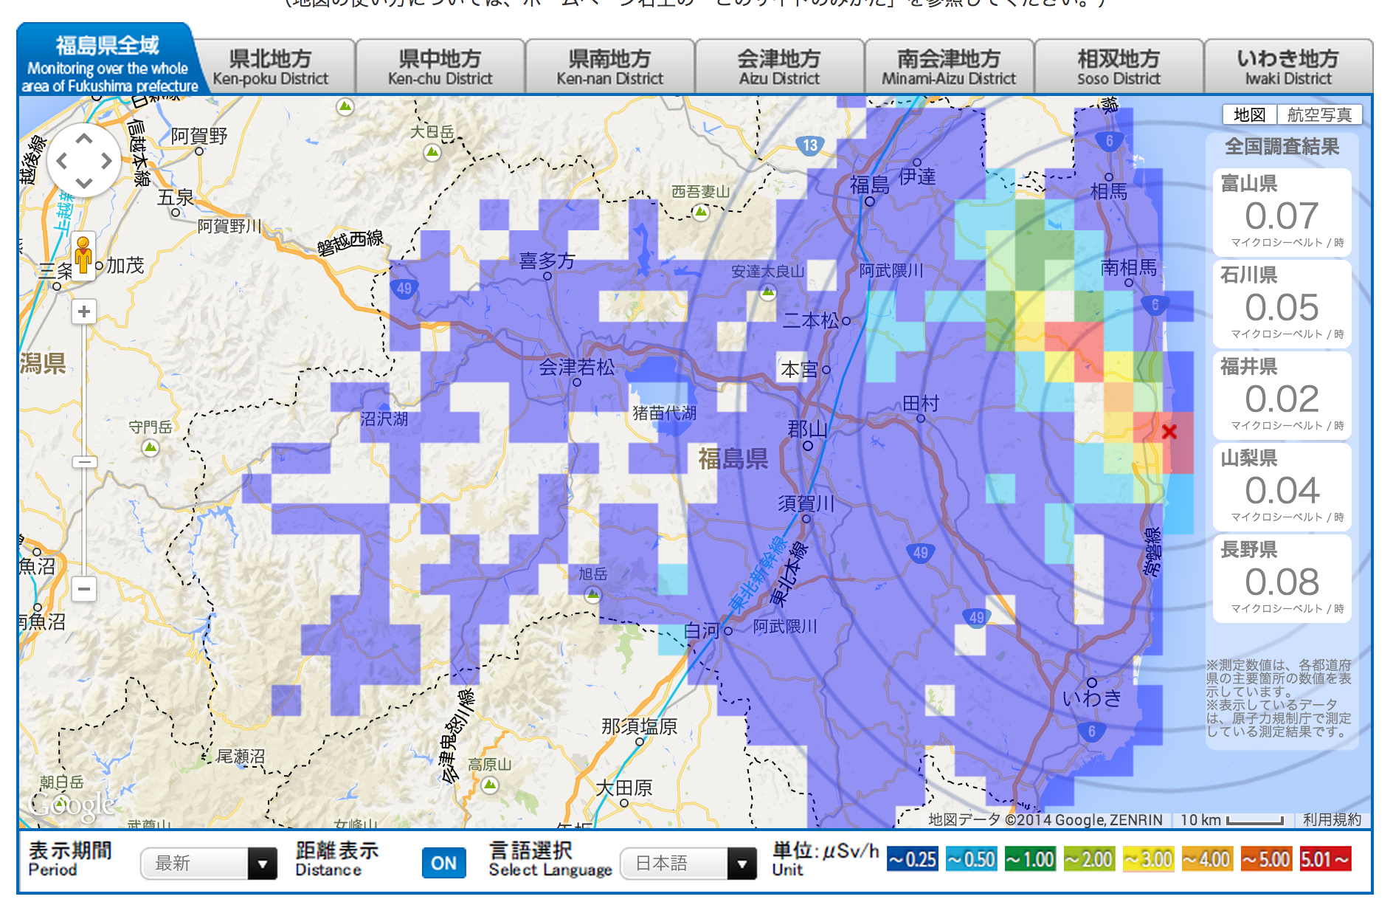
Task: Click the 守門岳 mountain marker icon
Action: tap(151, 447)
